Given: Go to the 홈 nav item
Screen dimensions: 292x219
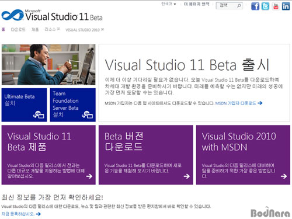Looking at the screenshot, I should 4,29.
